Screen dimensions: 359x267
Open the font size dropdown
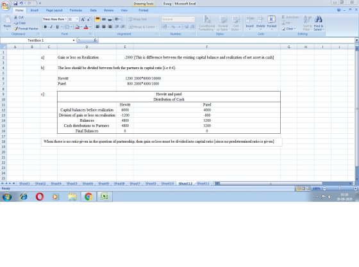click(x=77, y=19)
